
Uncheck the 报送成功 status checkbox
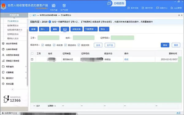coord(66,45)
